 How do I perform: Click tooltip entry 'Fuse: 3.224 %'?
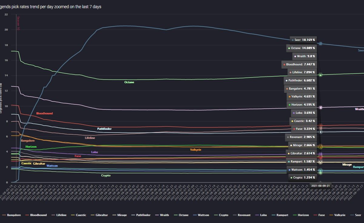click(304, 129)
